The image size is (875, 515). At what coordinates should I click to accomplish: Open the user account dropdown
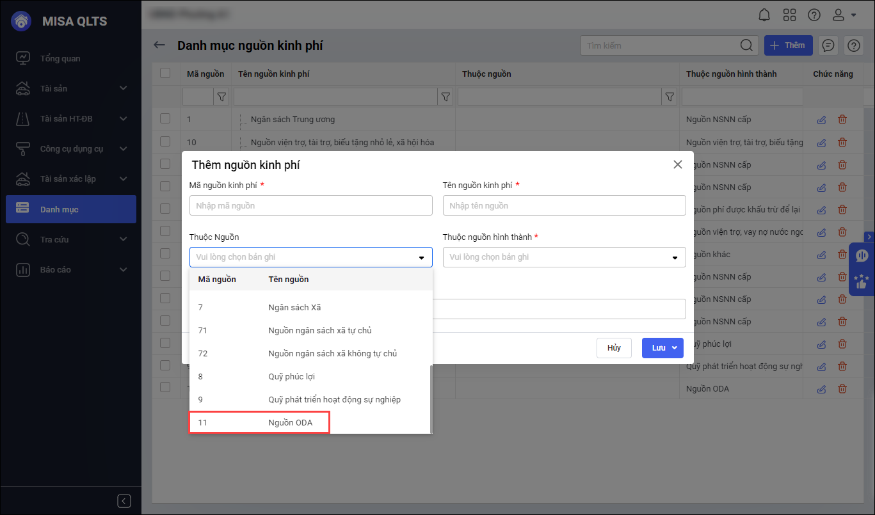click(x=845, y=15)
